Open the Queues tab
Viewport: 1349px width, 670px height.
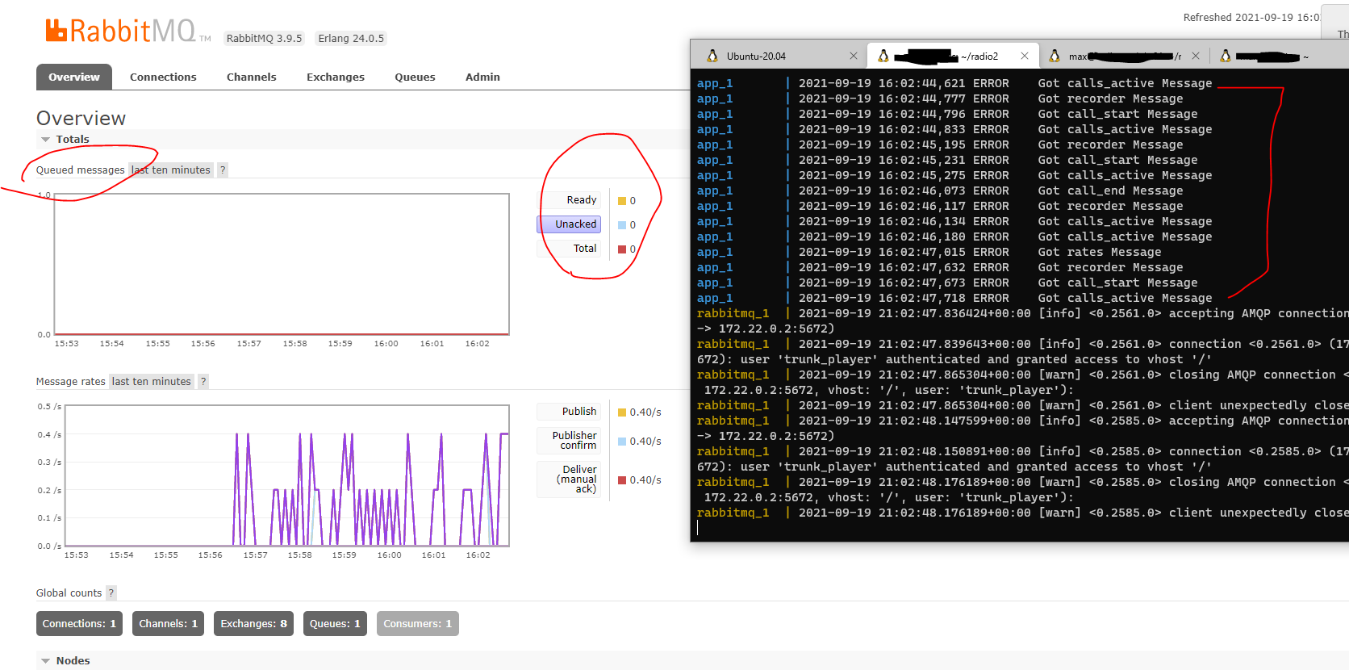click(x=415, y=77)
